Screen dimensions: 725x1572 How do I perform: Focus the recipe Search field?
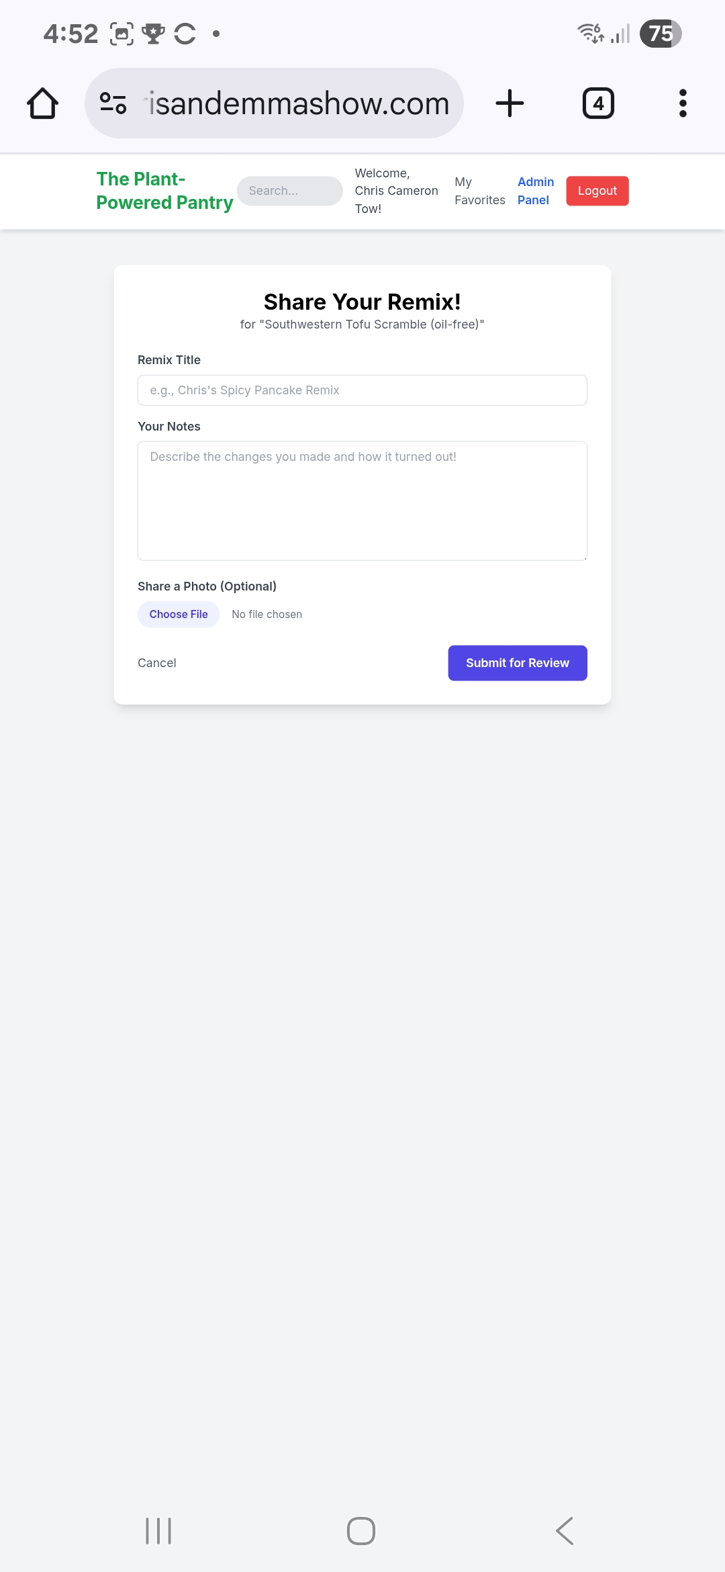tap(289, 191)
